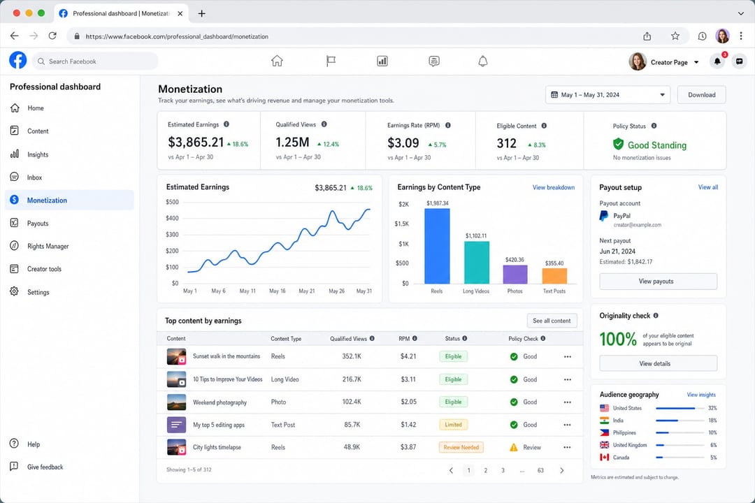Open Payouts in the sidebar
755x503 pixels.
[69, 224]
